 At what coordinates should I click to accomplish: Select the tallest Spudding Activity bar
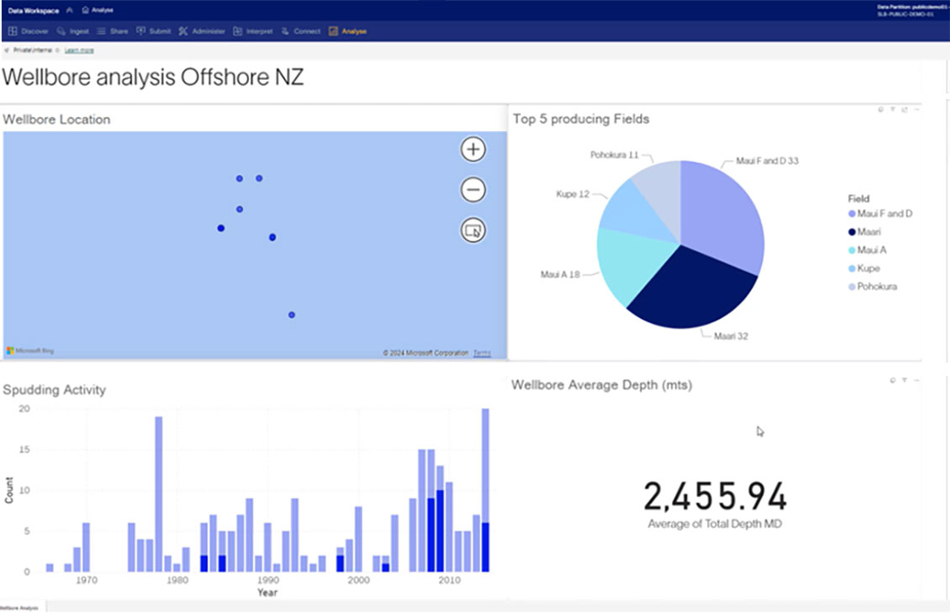pyautogui.click(x=486, y=488)
